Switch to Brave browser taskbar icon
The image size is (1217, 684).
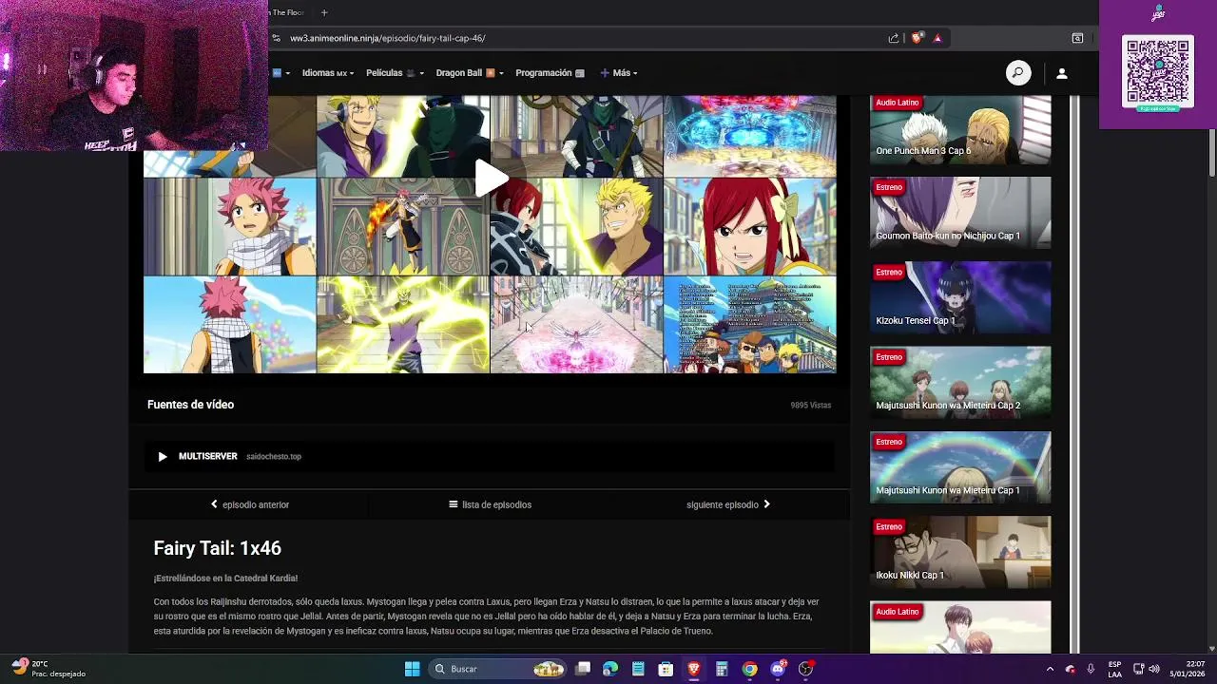click(x=694, y=669)
